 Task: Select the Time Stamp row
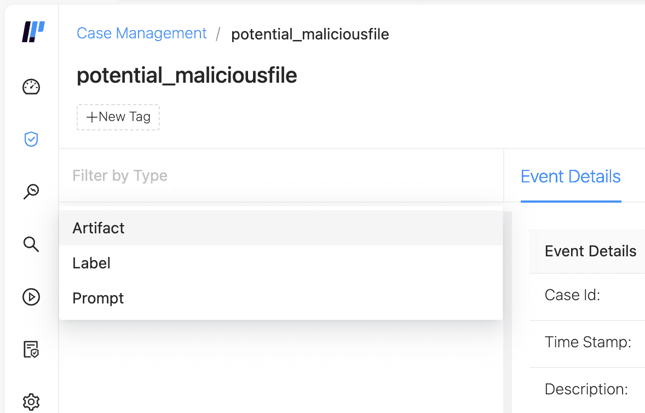(588, 342)
